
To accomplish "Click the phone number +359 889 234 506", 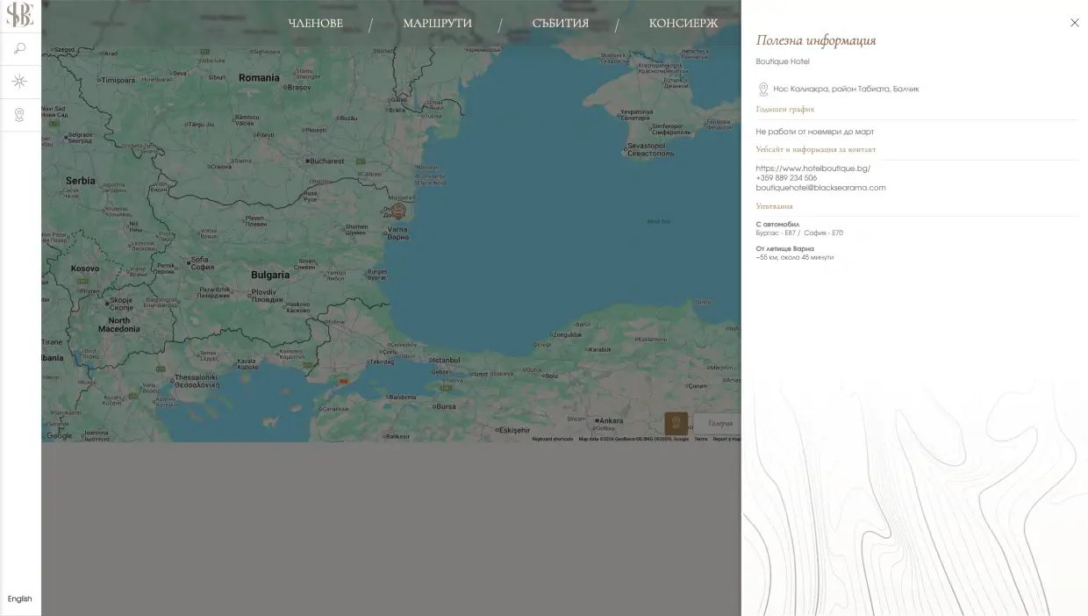I will pos(786,178).
